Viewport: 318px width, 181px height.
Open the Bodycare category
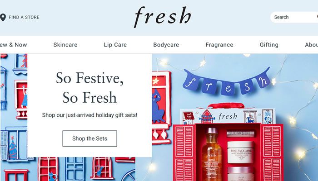pos(166,45)
